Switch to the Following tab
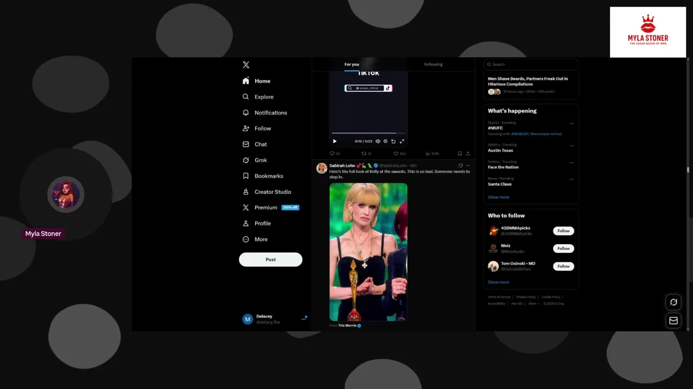Image resolution: width=693 pixels, height=389 pixels. pyautogui.click(x=433, y=64)
